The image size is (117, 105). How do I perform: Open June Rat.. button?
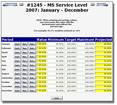click(32, 65)
